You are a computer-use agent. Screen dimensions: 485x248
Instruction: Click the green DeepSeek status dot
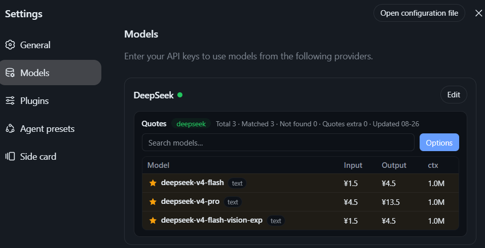pyautogui.click(x=180, y=95)
